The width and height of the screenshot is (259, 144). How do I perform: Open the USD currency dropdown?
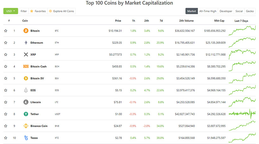tap(10, 11)
